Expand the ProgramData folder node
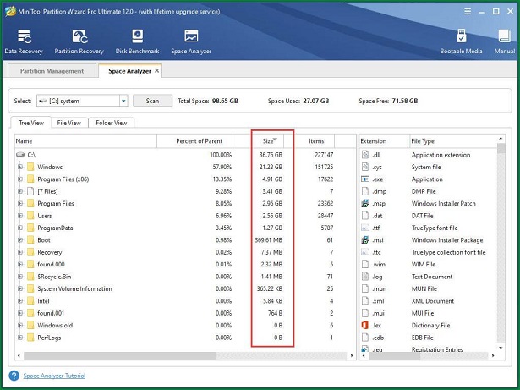Viewport: 520px width, 390px height. pos(20,228)
